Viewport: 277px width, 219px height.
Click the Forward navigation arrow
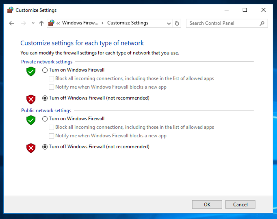23,24
